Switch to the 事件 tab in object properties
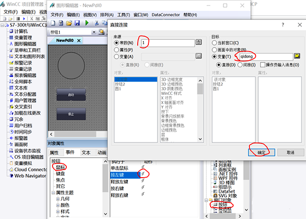The image size is (306, 219). point(69,153)
